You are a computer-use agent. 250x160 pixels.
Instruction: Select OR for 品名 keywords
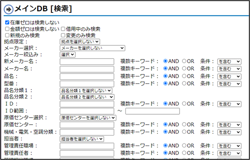click(x=184, y=76)
